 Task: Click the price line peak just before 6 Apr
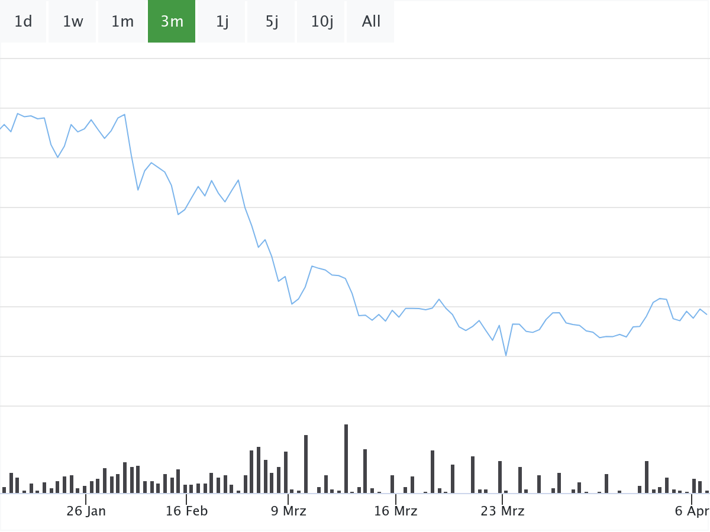point(660,299)
